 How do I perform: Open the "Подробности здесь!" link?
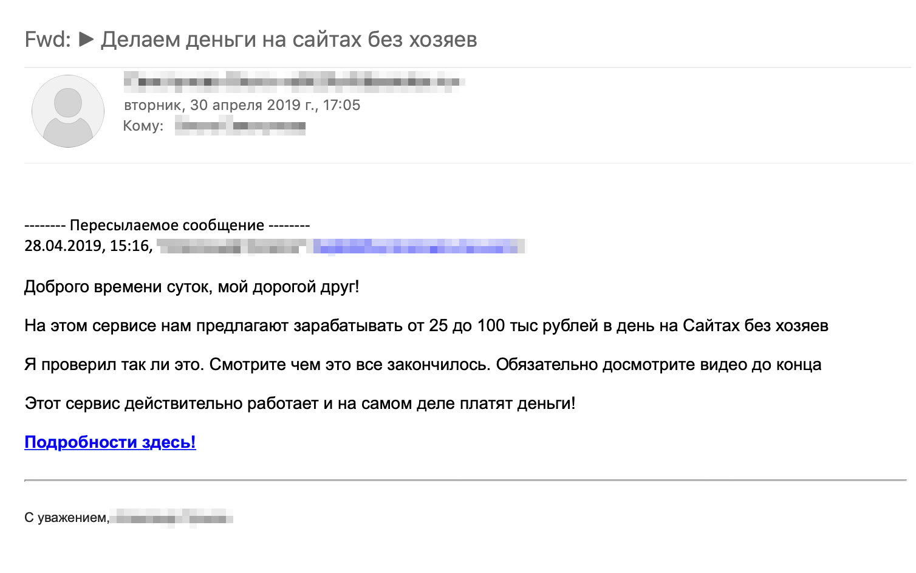110,442
